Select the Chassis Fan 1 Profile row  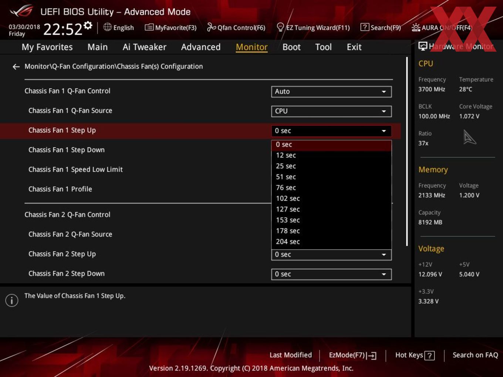60,189
